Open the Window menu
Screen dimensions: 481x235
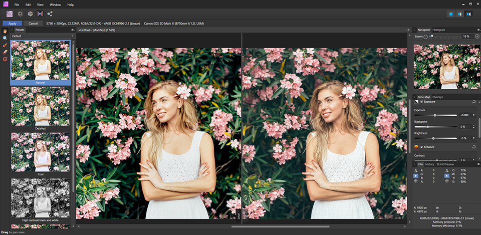(55, 5)
